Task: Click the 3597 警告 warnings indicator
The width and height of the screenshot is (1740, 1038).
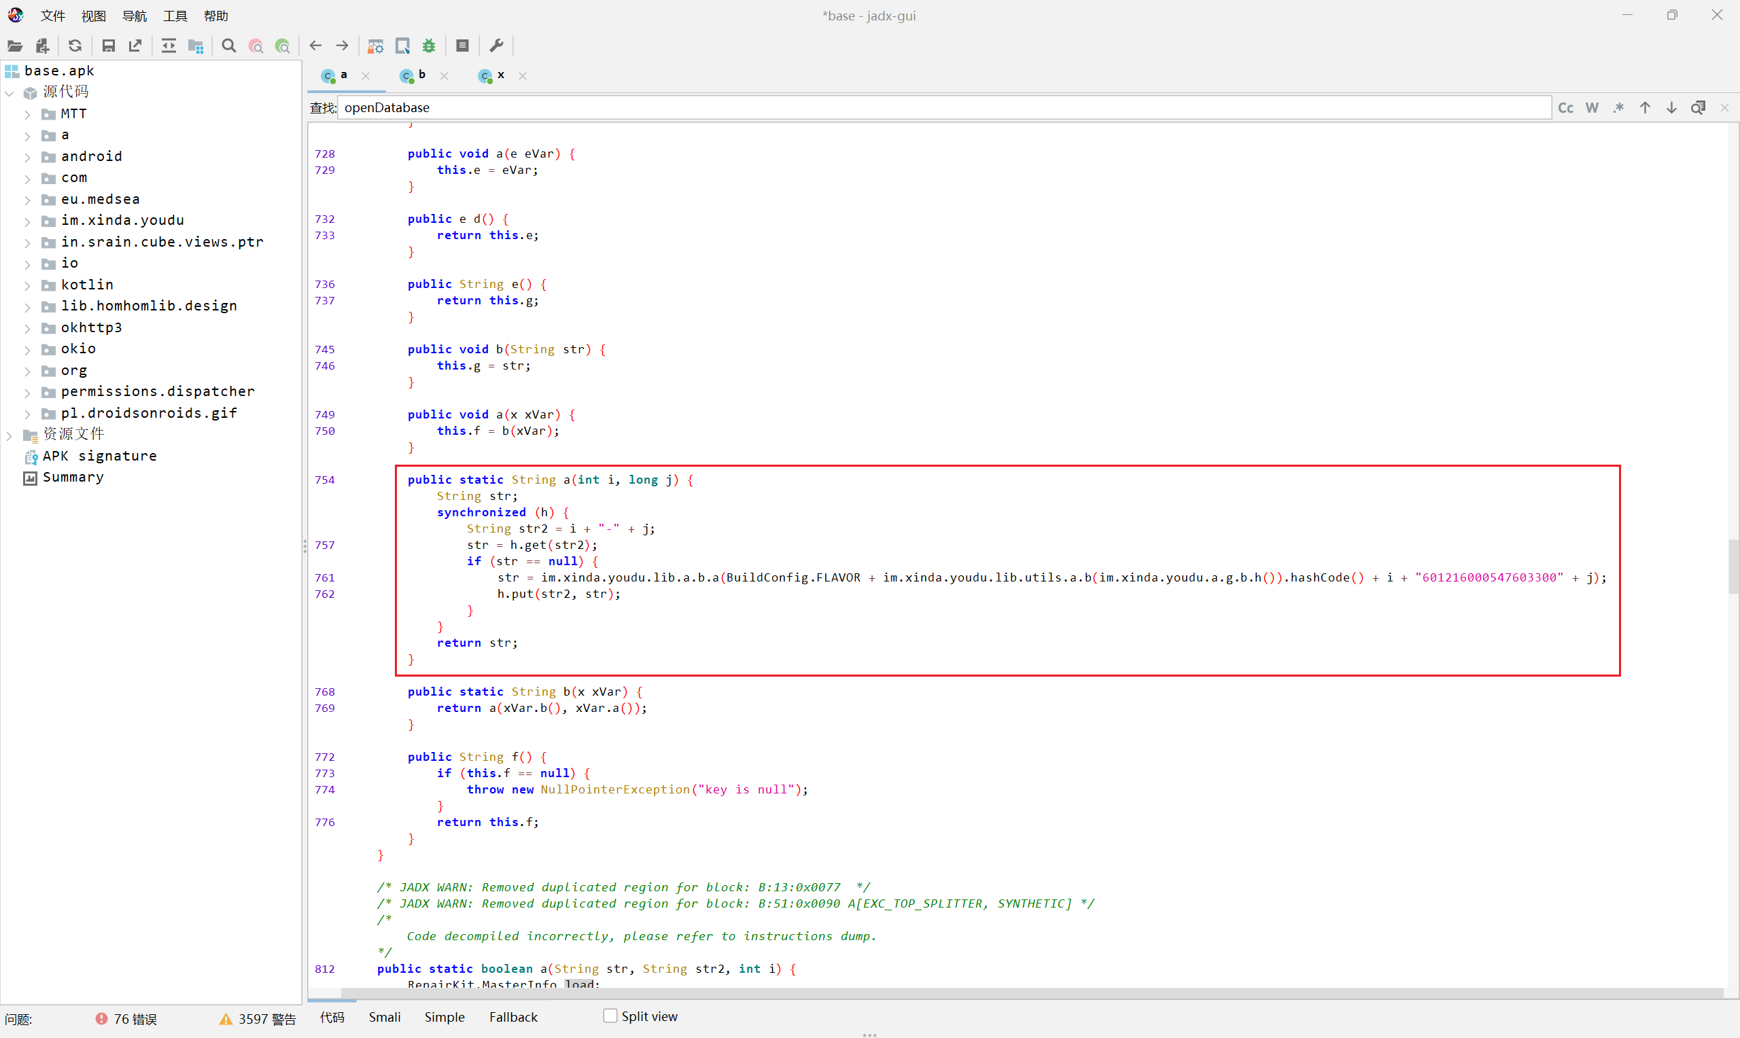Action: (x=258, y=1019)
